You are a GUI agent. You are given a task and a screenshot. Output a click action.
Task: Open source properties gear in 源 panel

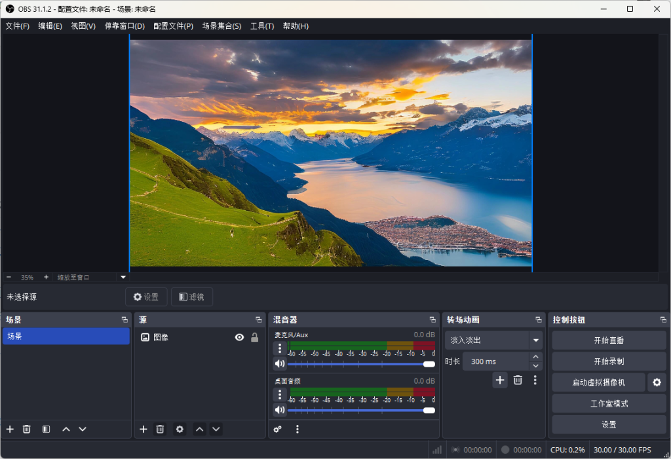(x=180, y=429)
